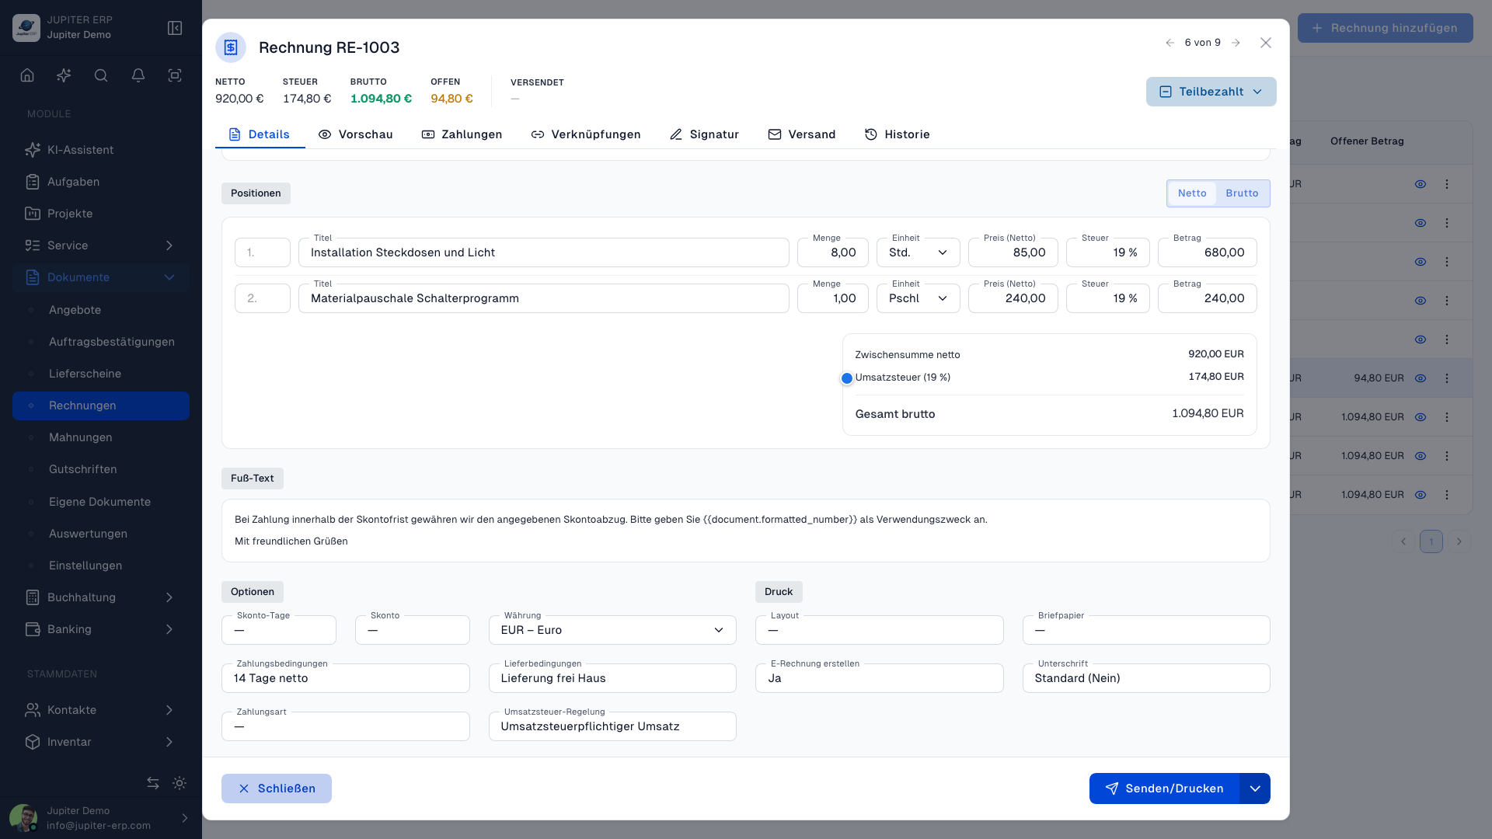Open the search magnifier icon

click(x=101, y=75)
